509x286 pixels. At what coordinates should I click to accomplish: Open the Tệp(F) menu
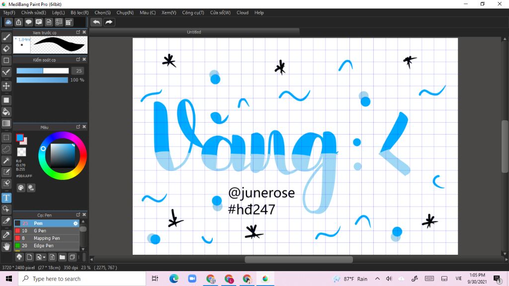(x=9, y=12)
